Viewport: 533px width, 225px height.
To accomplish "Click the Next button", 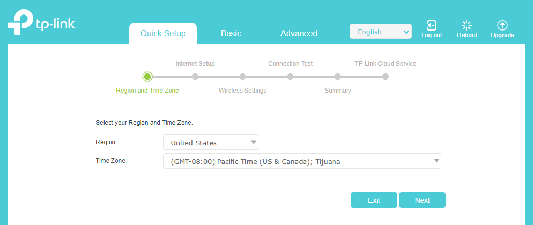I will click(422, 200).
